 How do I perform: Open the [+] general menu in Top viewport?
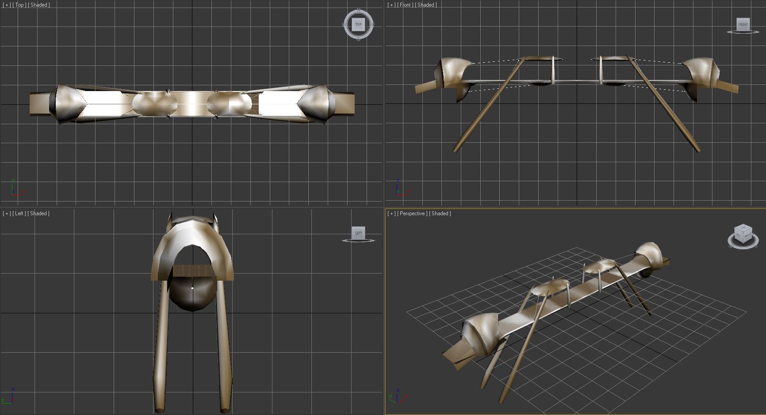[7, 5]
